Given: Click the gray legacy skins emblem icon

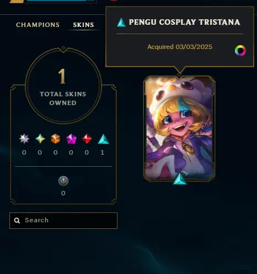Looking at the screenshot, I should point(63,181).
